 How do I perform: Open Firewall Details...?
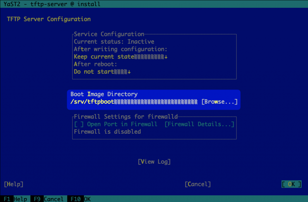199,124
